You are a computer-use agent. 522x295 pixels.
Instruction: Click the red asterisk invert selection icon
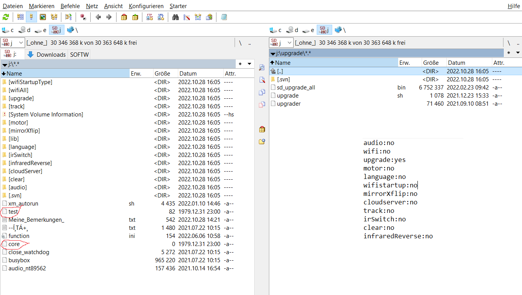[x=83, y=17]
